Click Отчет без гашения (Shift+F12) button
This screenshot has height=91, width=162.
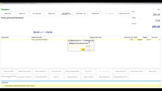click(40, 77)
